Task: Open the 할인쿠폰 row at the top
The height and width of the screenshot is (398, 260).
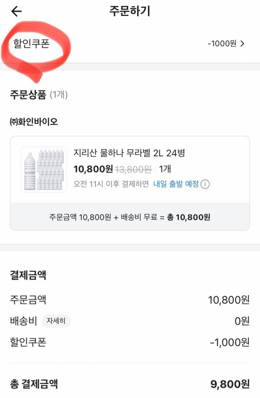Action: coord(31,44)
